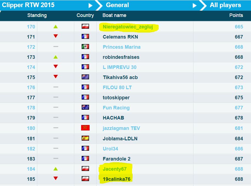251x186 pixels.
Task: Click the green up arrow at standing 184
Action: (56, 169)
